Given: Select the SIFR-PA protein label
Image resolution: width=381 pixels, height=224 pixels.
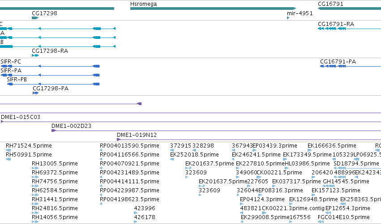Looking at the screenshot, I should coord(11,71).
